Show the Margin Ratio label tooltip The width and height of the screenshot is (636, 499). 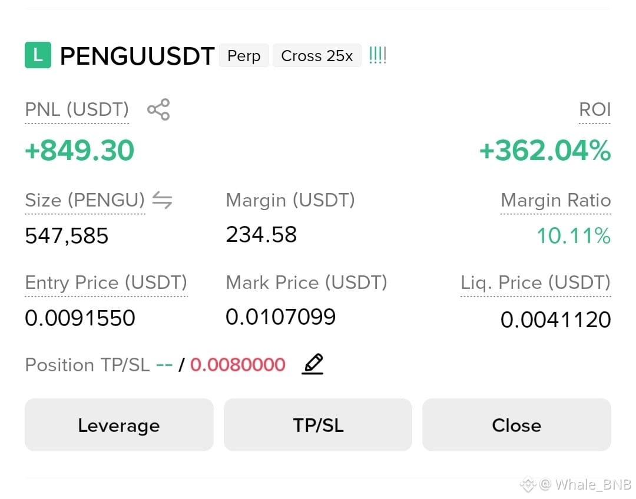coord(556,201)
